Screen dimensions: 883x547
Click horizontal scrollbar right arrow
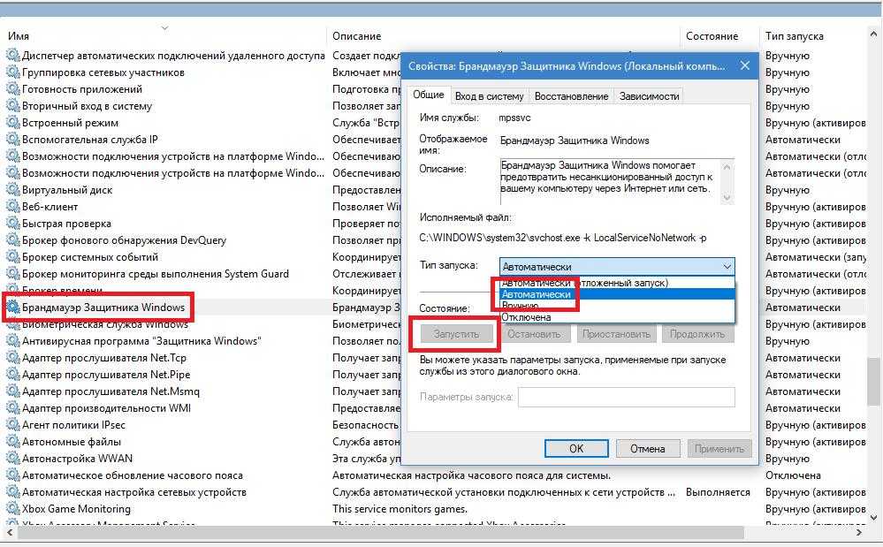(858, 532)
